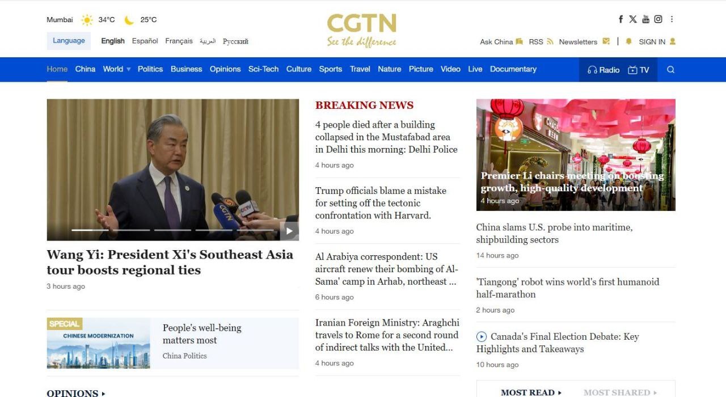Open CGTN's Instagram icon
The height and width of the screenshot is (397, 726).
(658, 19)
